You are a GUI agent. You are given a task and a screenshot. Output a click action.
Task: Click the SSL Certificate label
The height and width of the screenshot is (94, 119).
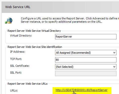[x=20, y=66]
